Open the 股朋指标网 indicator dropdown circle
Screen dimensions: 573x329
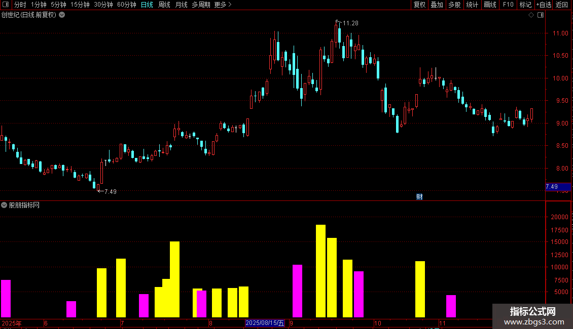(x=4, y=205)
